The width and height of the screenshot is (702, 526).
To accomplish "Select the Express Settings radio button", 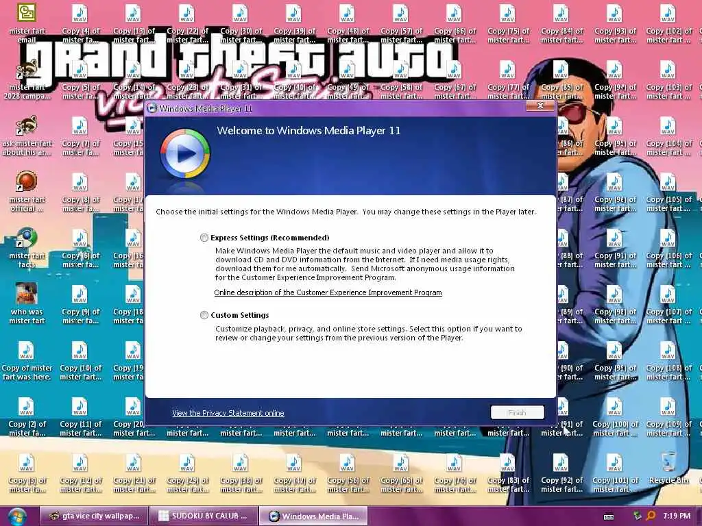I will click(204, 238).
